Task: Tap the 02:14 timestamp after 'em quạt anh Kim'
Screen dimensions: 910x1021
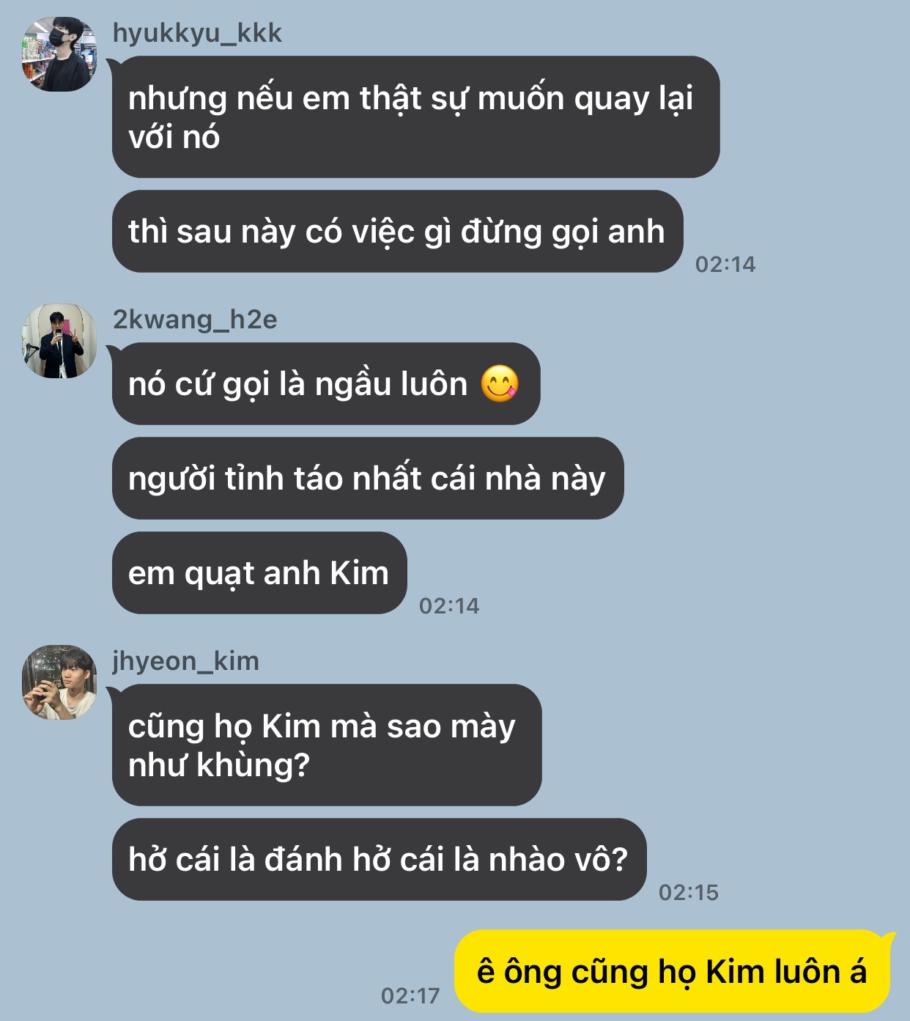Action: pos(449,605)
